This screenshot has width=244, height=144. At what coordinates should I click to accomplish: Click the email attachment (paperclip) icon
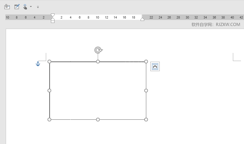pos(7,7)
